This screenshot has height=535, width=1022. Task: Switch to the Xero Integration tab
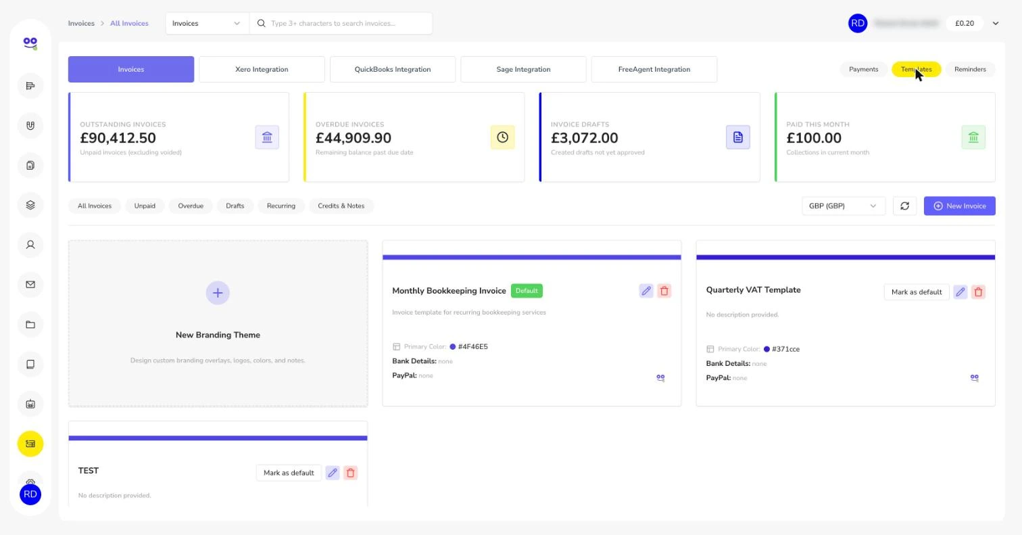(262, 69)
